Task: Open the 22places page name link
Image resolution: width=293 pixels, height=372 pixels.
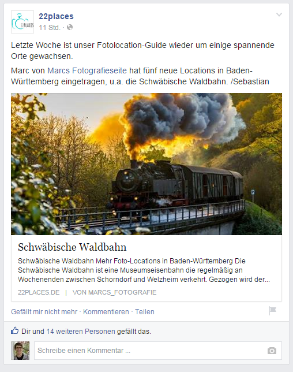Action: [x=56, y=16]
